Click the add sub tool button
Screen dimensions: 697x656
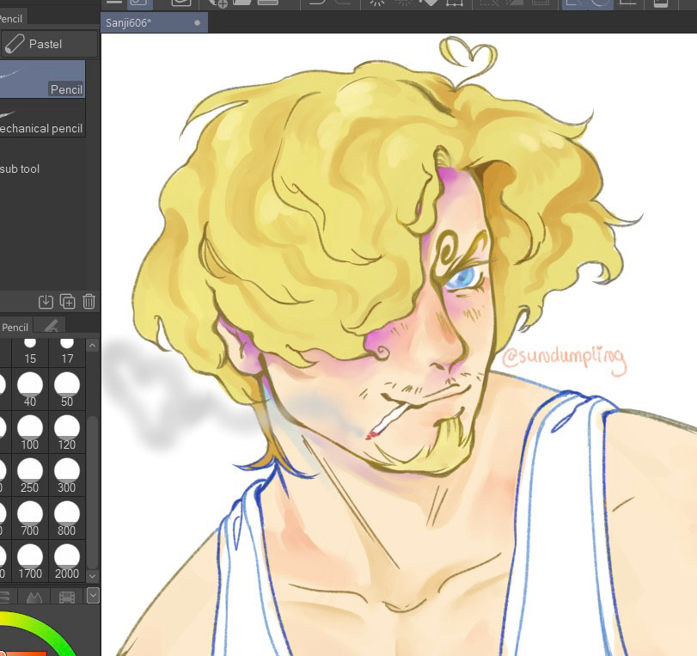[20, 169]
